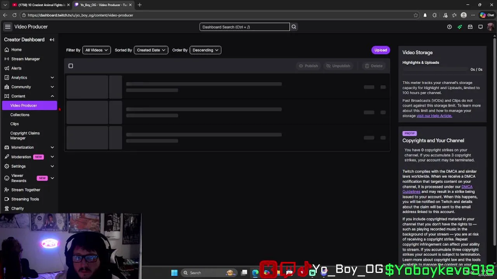The image size is (497, 279).
Task: Click the Alerts sidebar icon
Action: [x=7, y=68]
